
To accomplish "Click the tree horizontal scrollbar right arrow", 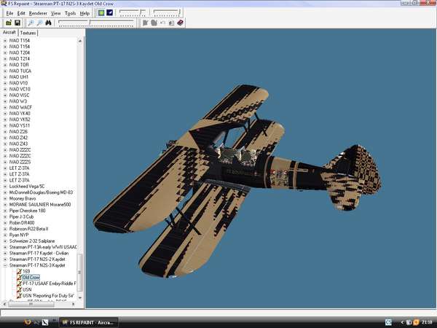I will click(x=73, y=304).
